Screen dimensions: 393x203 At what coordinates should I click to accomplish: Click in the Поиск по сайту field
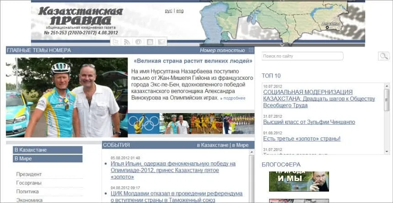302,56
